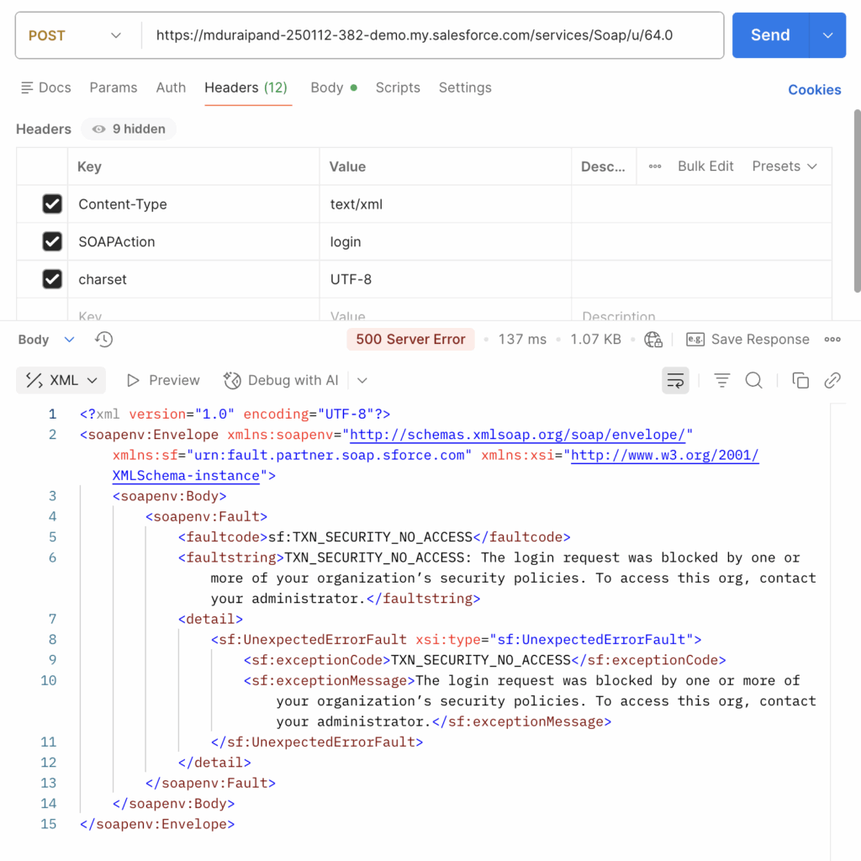Click the request URL input field
This screenshot has width=861, height=861.
point(429,35)
